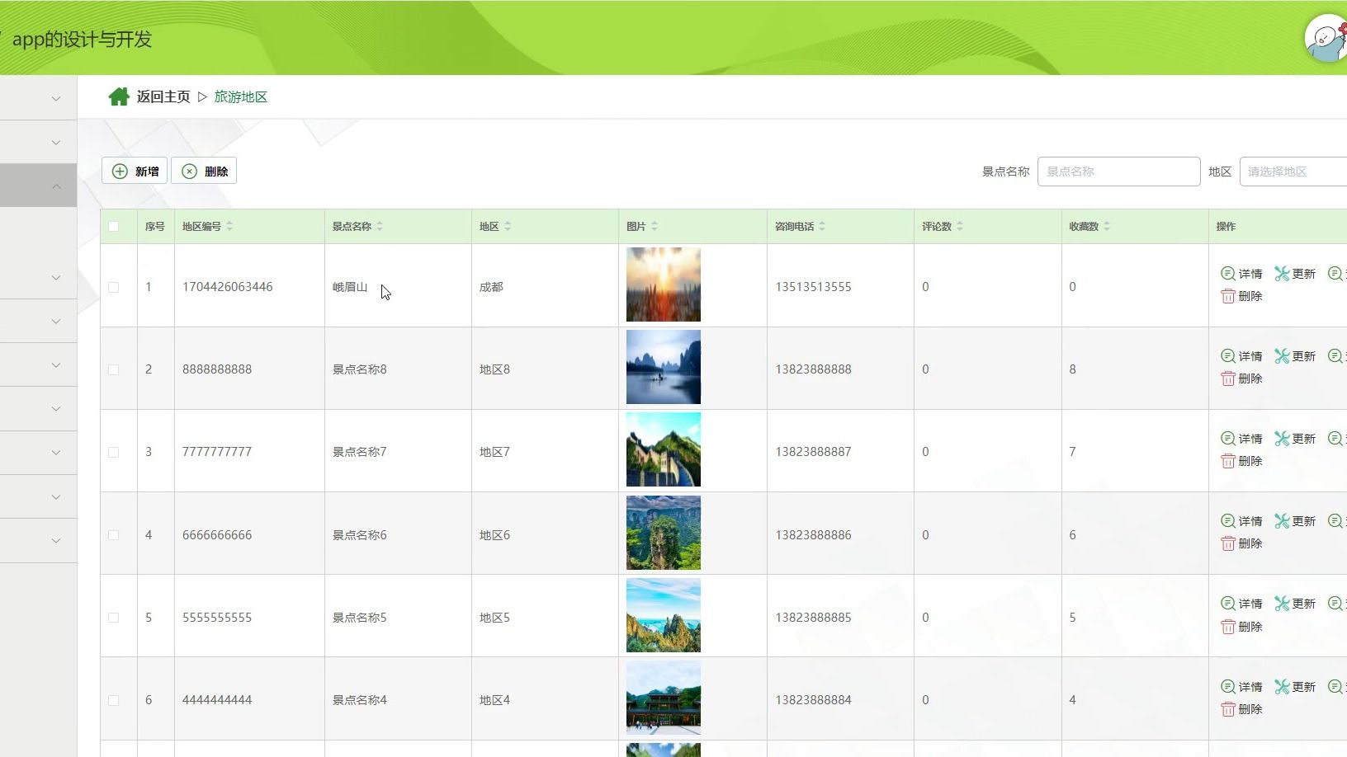
Task: Click the phone number 13823888885
Action: (813, 618)
